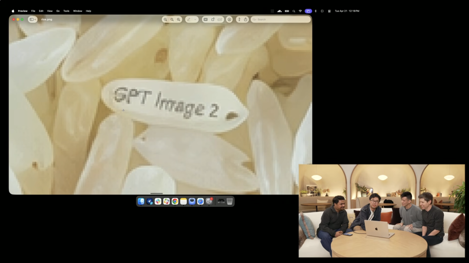Toggle the Markup toolbar pen button
The height and width of the screenshot is (263, 469).
[x=189, y=20]
